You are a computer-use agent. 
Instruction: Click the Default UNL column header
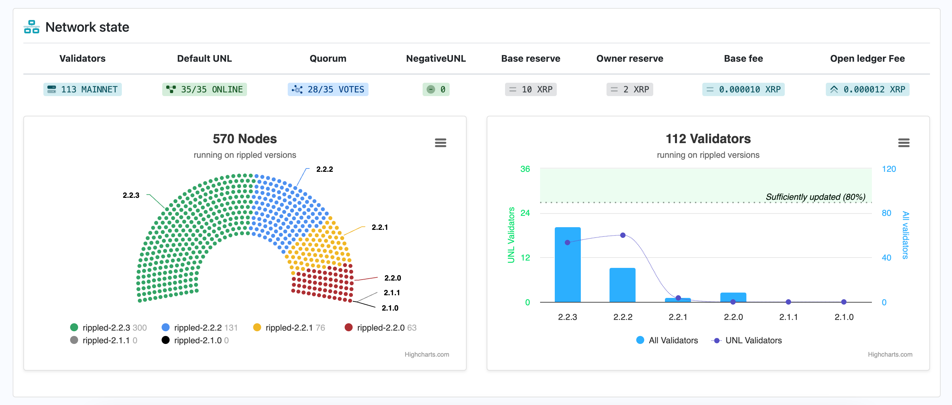[204, 58]
